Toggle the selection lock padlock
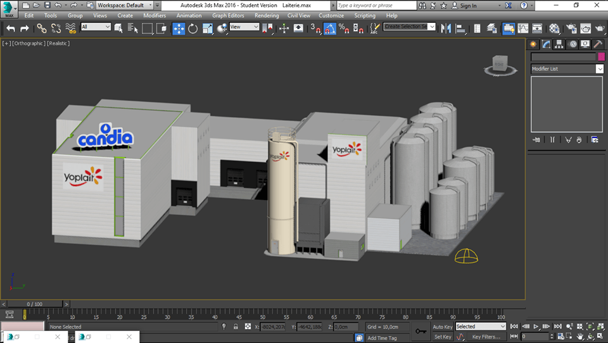The image size is (608, 343). click(236, 327)
